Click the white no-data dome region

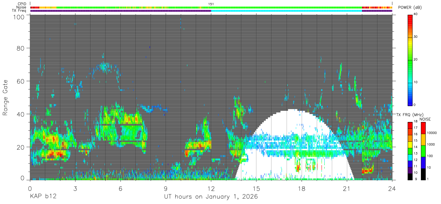click(294, 144)
